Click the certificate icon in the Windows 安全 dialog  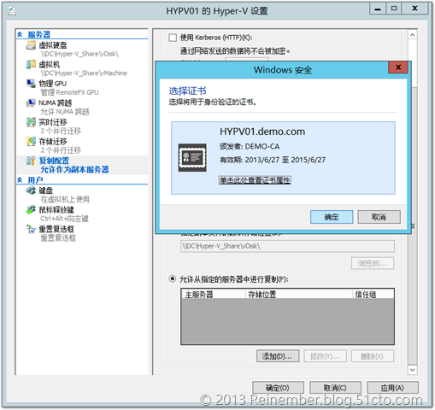(192, 157)
